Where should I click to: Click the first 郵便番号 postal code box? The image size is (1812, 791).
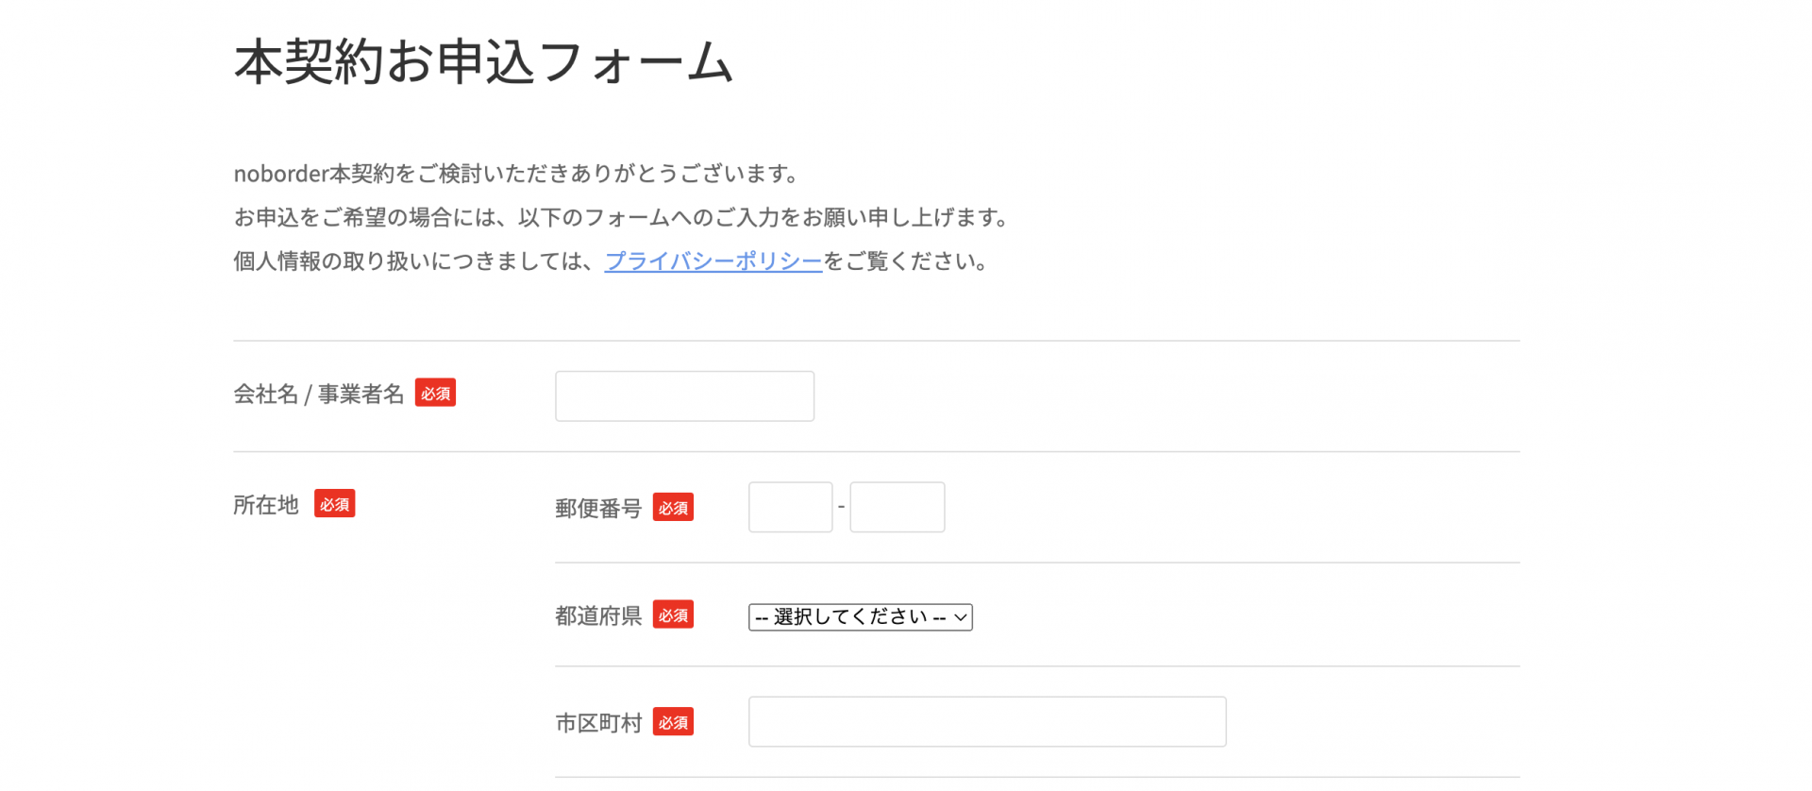[790, 507]
